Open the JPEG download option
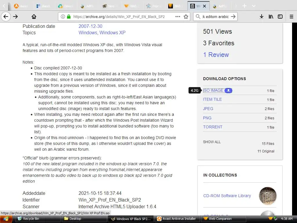Image resolution: width=297 pixels, height=223 pixels. point(208,109)
